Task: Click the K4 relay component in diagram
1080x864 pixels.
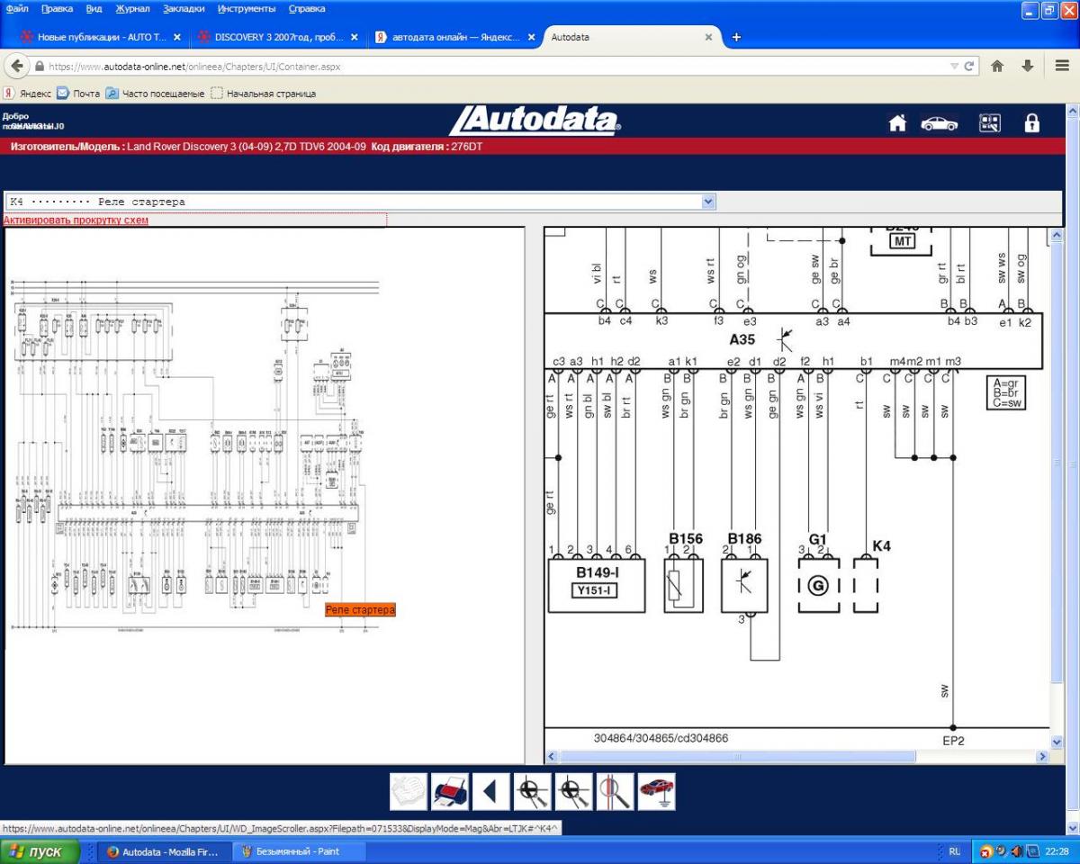Action: [x=866, y=585]
